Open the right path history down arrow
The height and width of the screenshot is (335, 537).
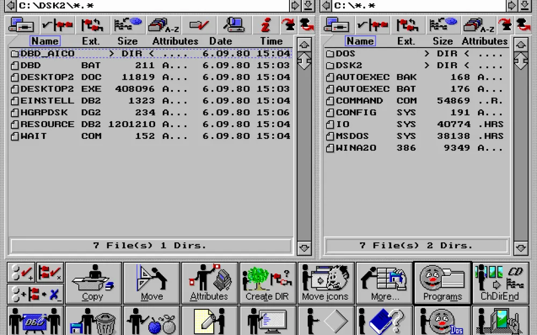(524, 5)
